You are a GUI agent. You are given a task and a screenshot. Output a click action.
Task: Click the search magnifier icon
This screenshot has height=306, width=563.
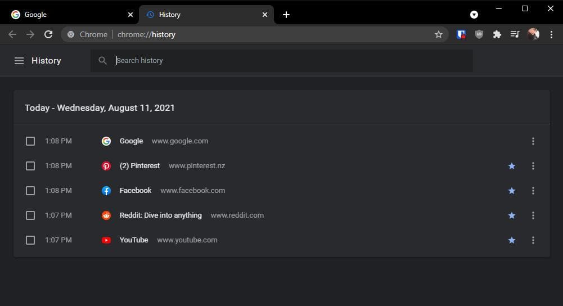point(103,61)
